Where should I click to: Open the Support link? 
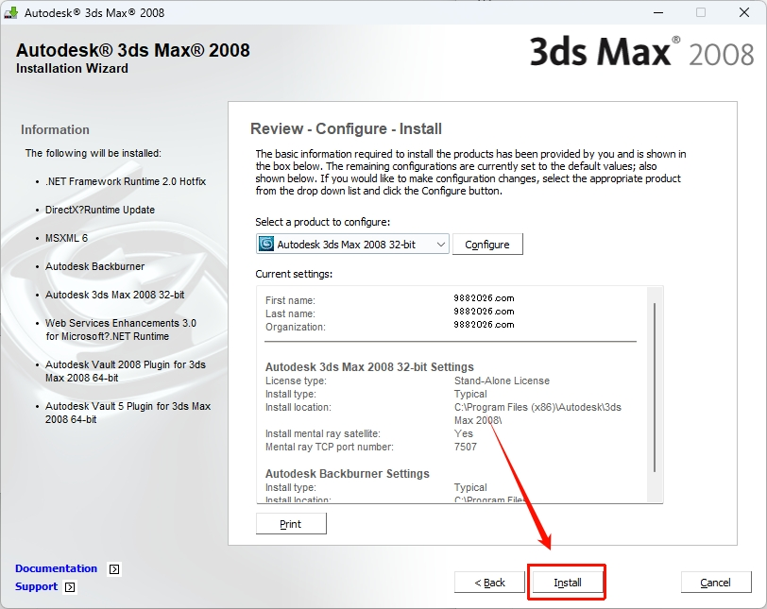click(36, 586)
